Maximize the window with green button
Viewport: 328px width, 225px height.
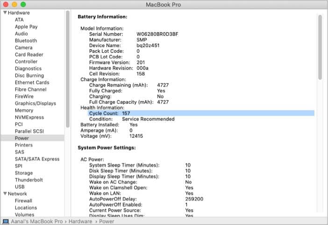pyautogui.click(x=23, y=4)
